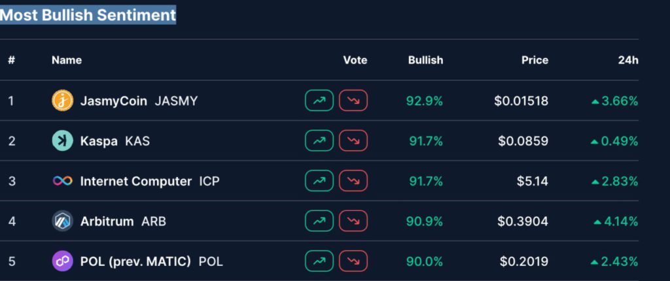The width and height of the screenshot is (670, 281).
Task: Click the JasmyCoin logo icon
Action: [x=62, y=101]
